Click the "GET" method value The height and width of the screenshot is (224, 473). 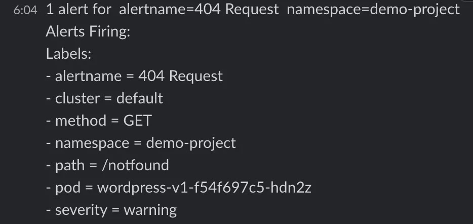tap(137, 121)
